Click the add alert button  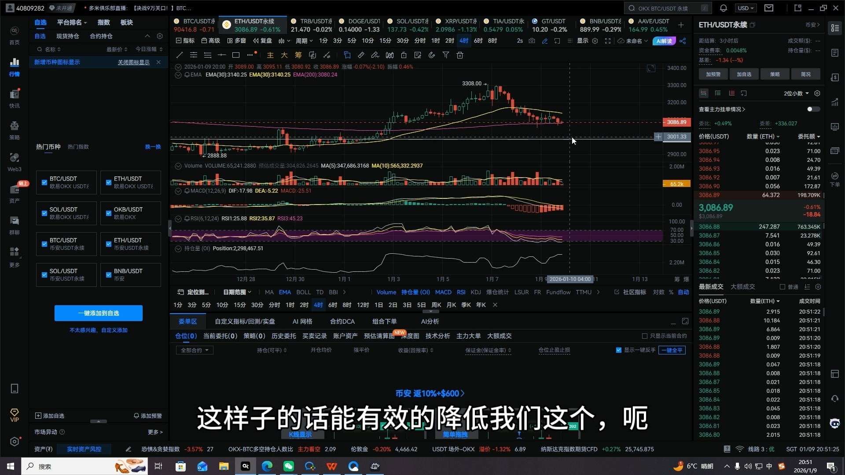[x=148, y=416]
